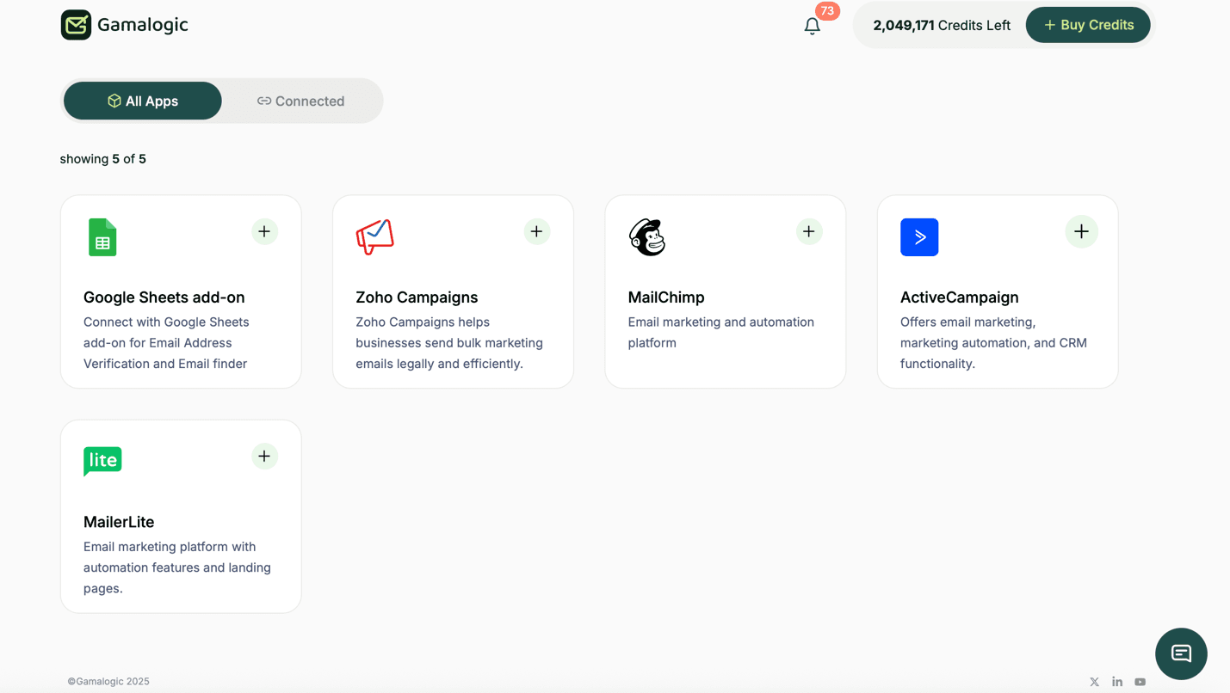Click the Gamalogic envelope logo
This screenshot has width=1230, height=693.
76,25
